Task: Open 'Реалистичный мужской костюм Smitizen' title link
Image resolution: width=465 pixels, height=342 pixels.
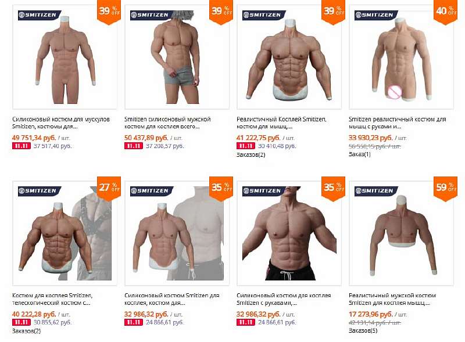Action: (x=392, y=299)
